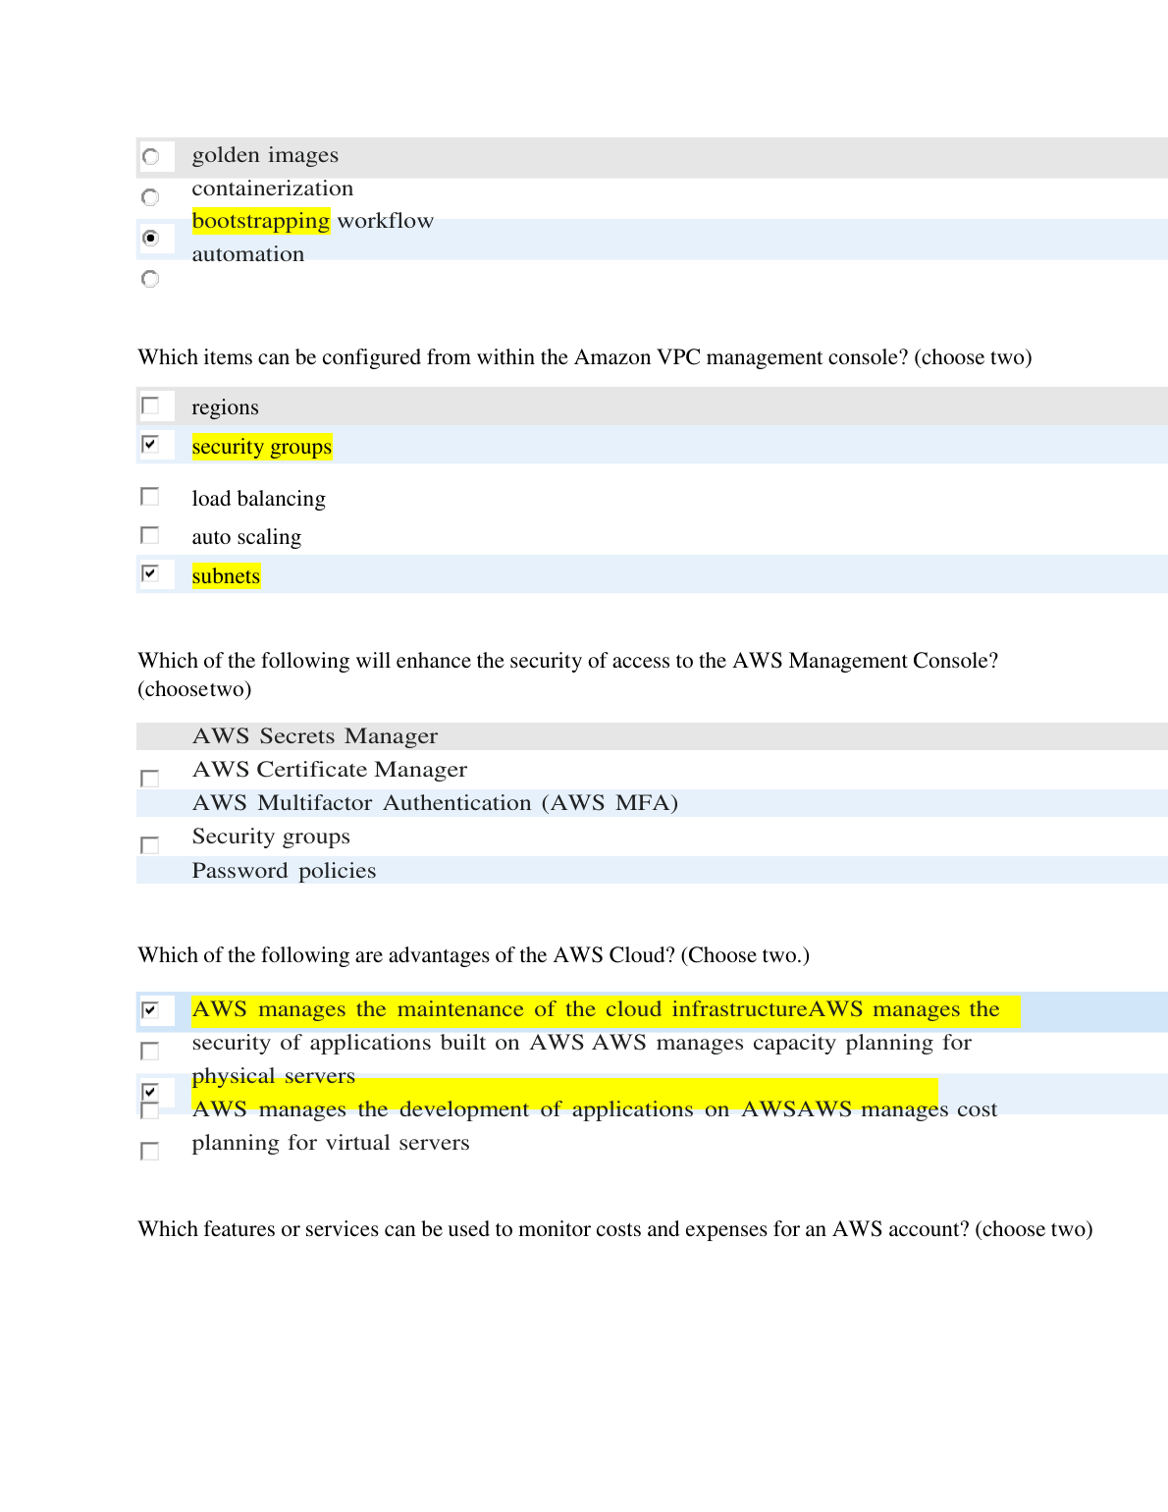The height and width of the screenshot is (1512, 1168).
Task: Uncheck the "subnets" checkbox
Action: tap(150, 573)
